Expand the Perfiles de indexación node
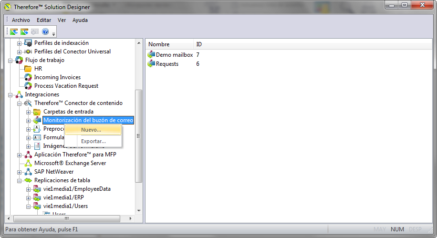The image size is (437, 238). 19,43
